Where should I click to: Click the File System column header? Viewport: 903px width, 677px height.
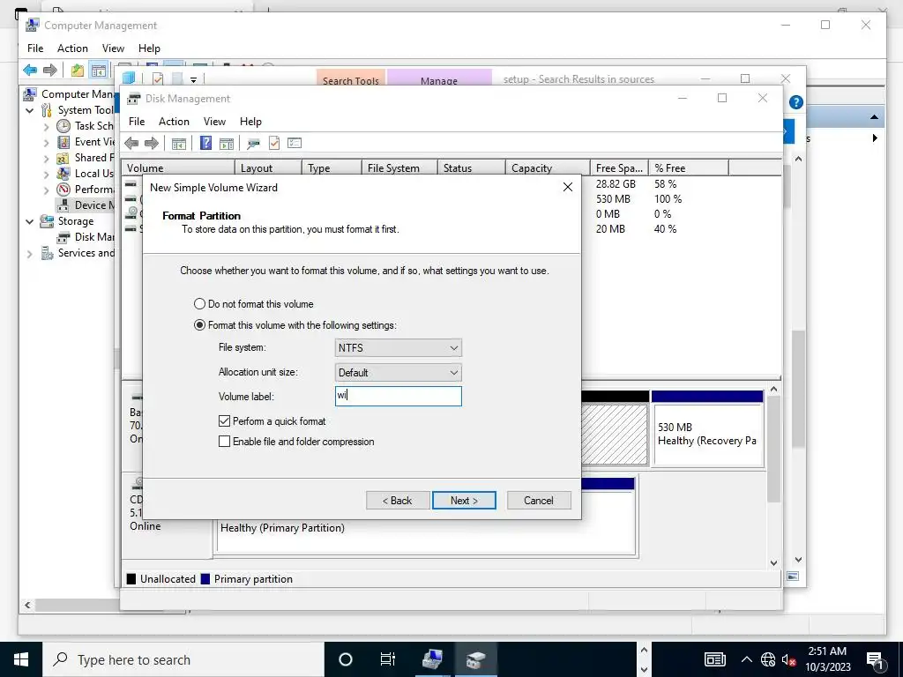click(399, 168)
